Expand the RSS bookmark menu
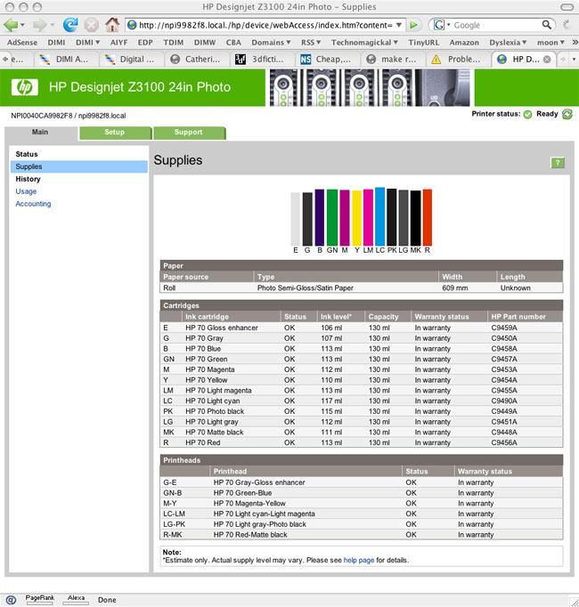 (x=311, y=42)
